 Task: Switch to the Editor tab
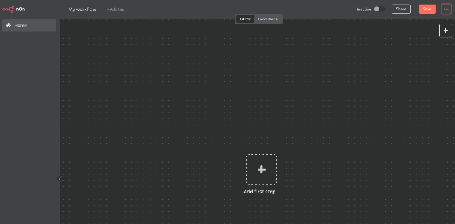pos(245,19)
